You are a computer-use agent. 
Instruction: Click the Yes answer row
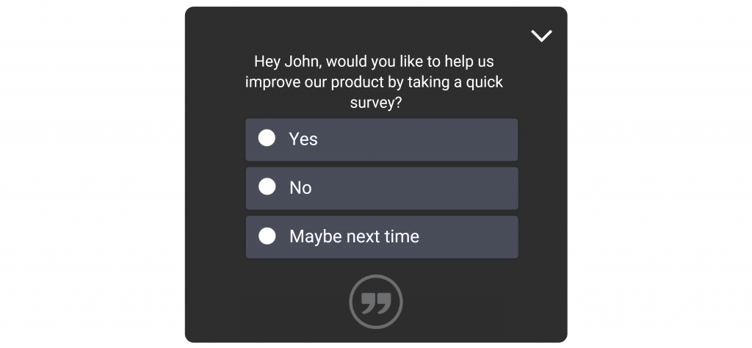pos(382,139)
